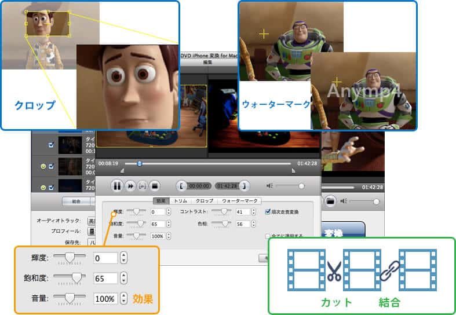Click the hue value field showing 56
Screen dimensions: 456x315
pos(243,224)
